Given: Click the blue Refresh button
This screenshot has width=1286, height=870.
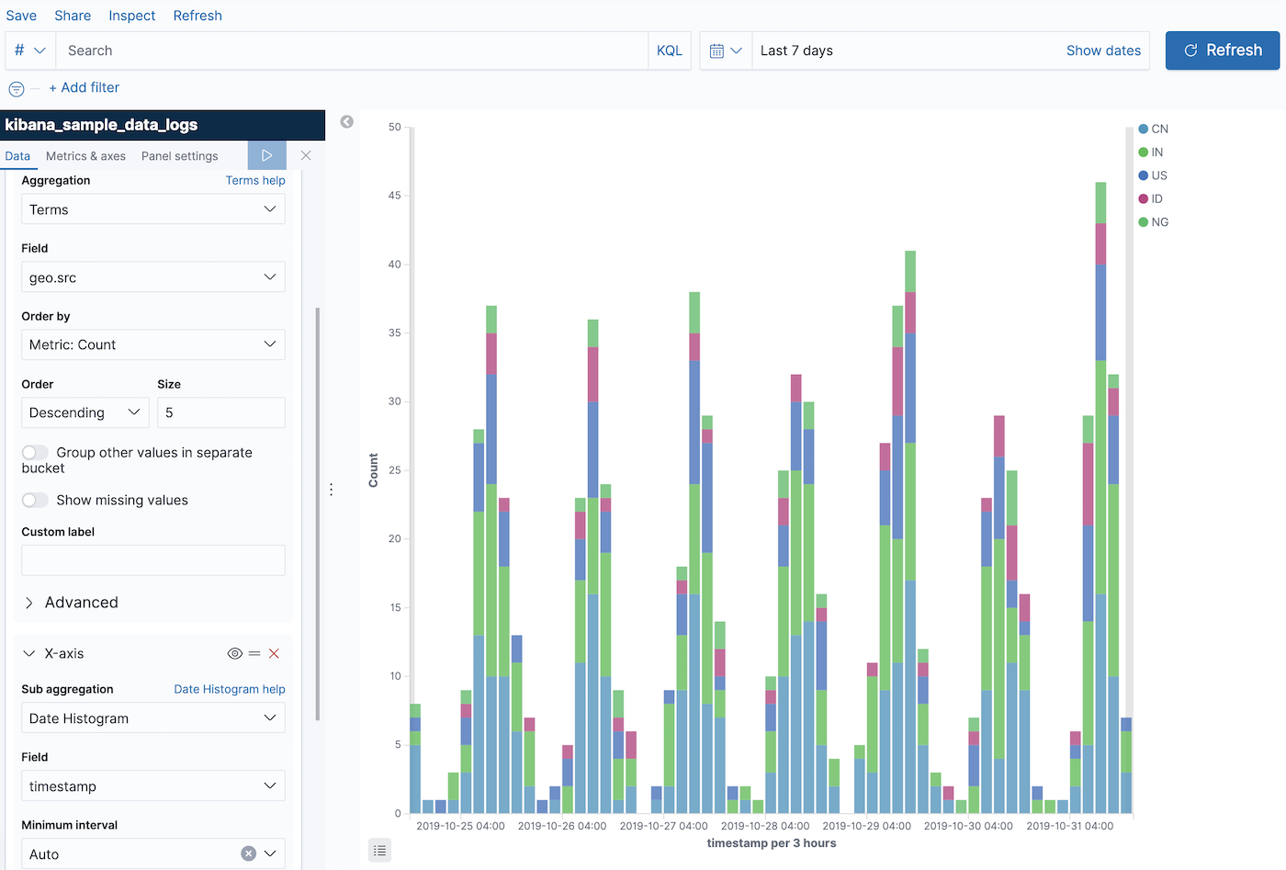Looking at the screenshot, I should [x=1223, y=51].
